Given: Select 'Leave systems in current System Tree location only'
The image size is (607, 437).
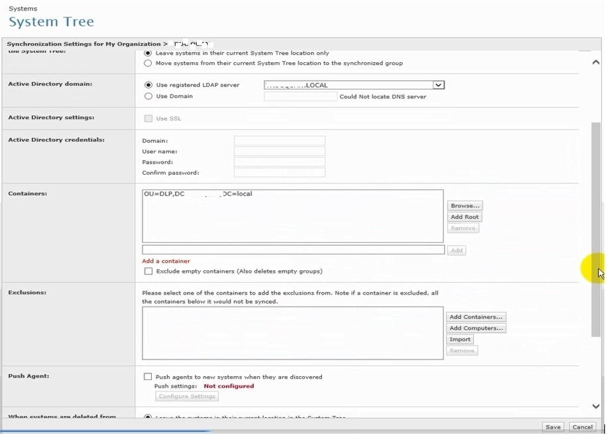Looking at the screenshot, I should (x=148, y=53).
